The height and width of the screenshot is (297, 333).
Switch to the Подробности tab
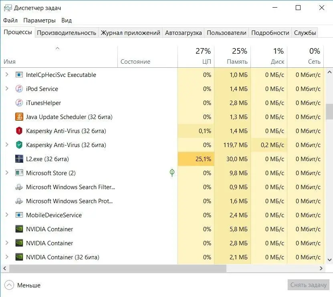coord(270,33)
